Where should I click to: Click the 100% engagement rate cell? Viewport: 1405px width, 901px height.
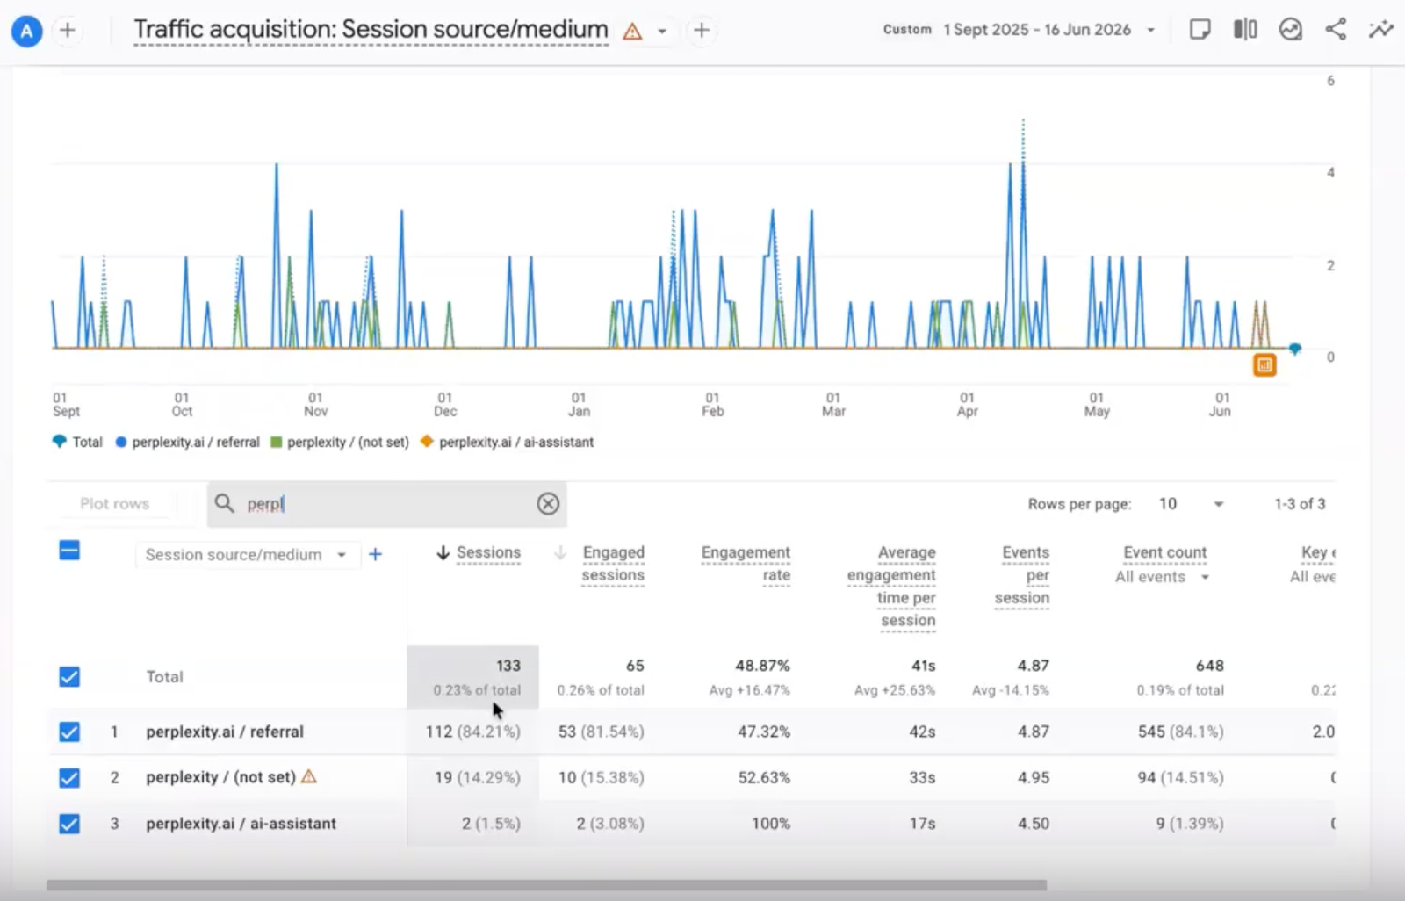[770, 824]
